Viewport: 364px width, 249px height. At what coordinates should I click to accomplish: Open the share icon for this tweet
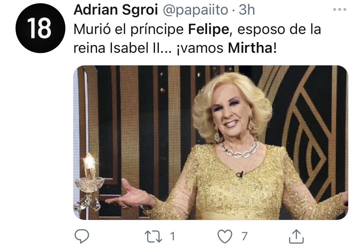coord(296,236)
